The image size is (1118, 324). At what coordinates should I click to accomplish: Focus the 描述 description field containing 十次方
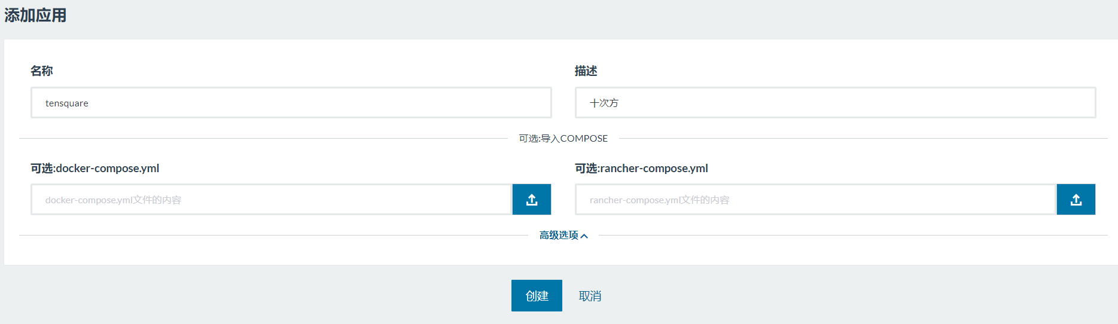(x=836, y=103)
